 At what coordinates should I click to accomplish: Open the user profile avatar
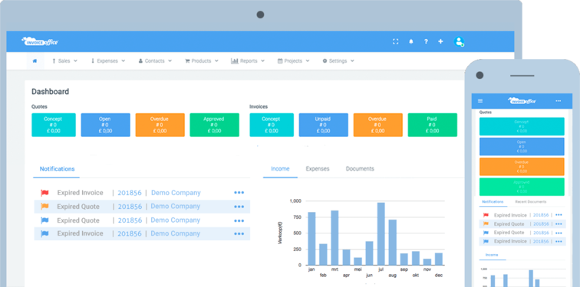tap(459, 41)
